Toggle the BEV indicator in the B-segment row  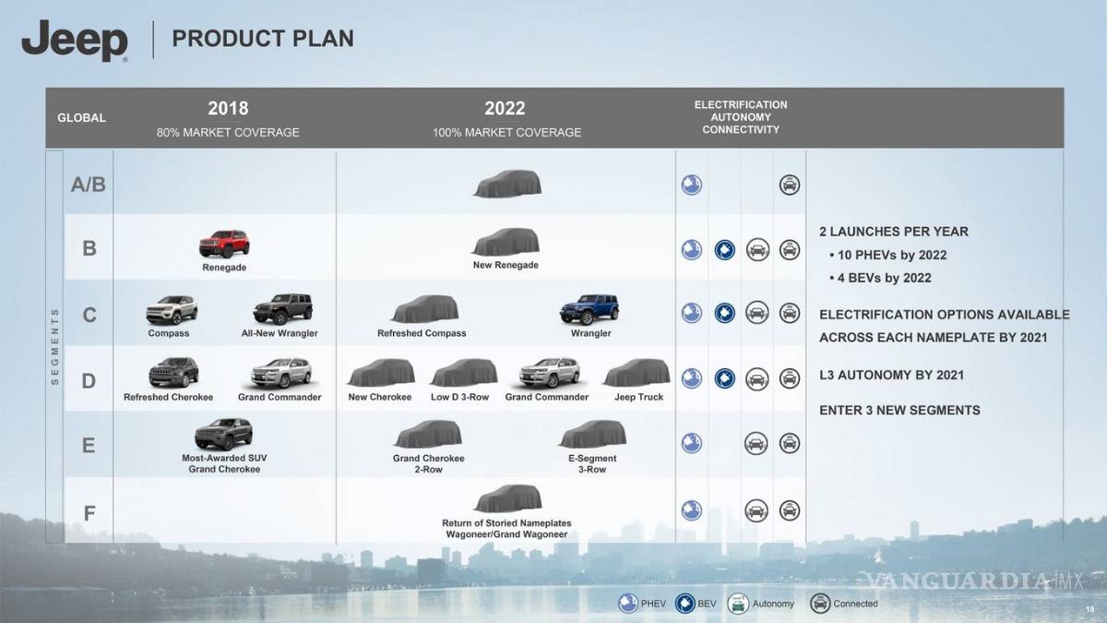(725, 249)
